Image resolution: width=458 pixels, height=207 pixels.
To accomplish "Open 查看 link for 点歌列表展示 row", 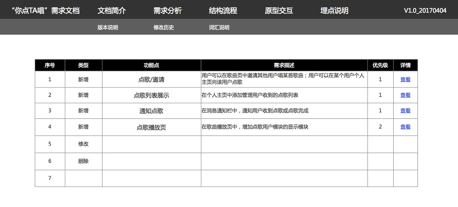I will tap(405, 95).
